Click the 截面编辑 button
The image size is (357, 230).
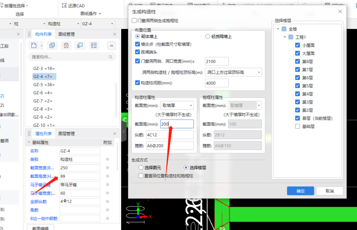[x=40, y=228]
